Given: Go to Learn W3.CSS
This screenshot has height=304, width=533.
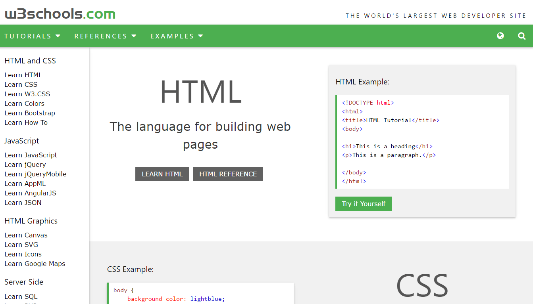Looking at the screenshot, I should click(27, 94).
